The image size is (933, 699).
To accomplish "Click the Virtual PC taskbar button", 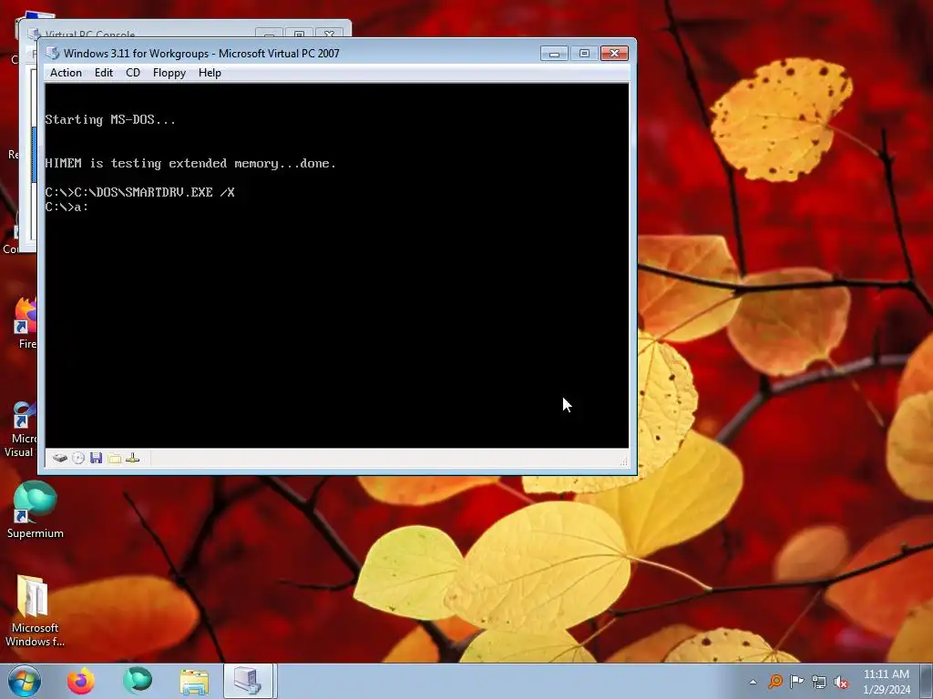I will coord(248,681).
